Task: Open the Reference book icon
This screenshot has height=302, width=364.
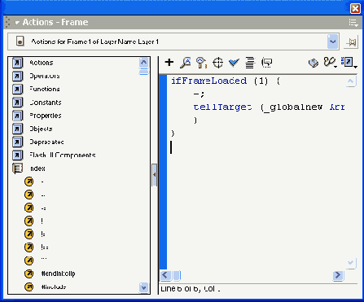Action: (x=314, y=63)
